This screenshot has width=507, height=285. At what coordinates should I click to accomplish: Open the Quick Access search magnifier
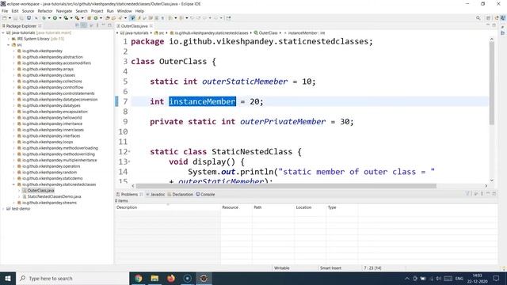tap(478, 18)
